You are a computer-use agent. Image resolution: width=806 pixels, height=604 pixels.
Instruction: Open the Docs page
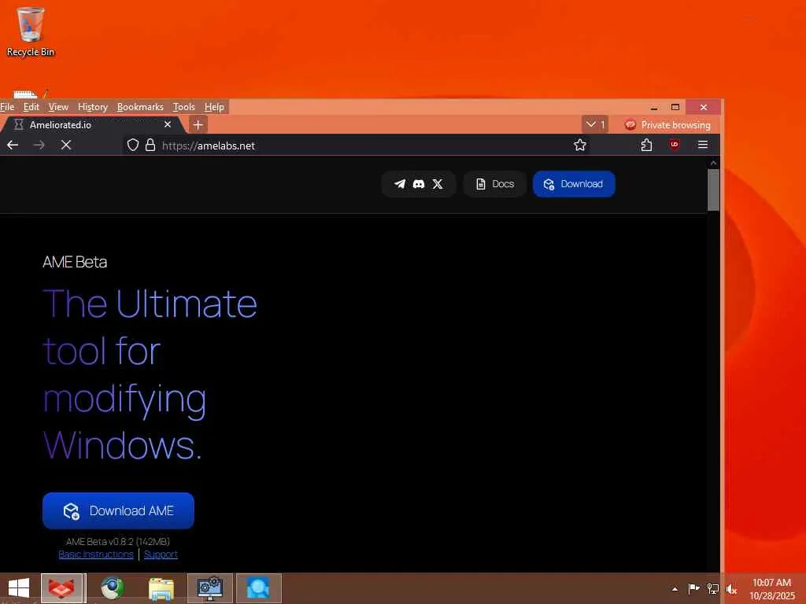(494, 184)
